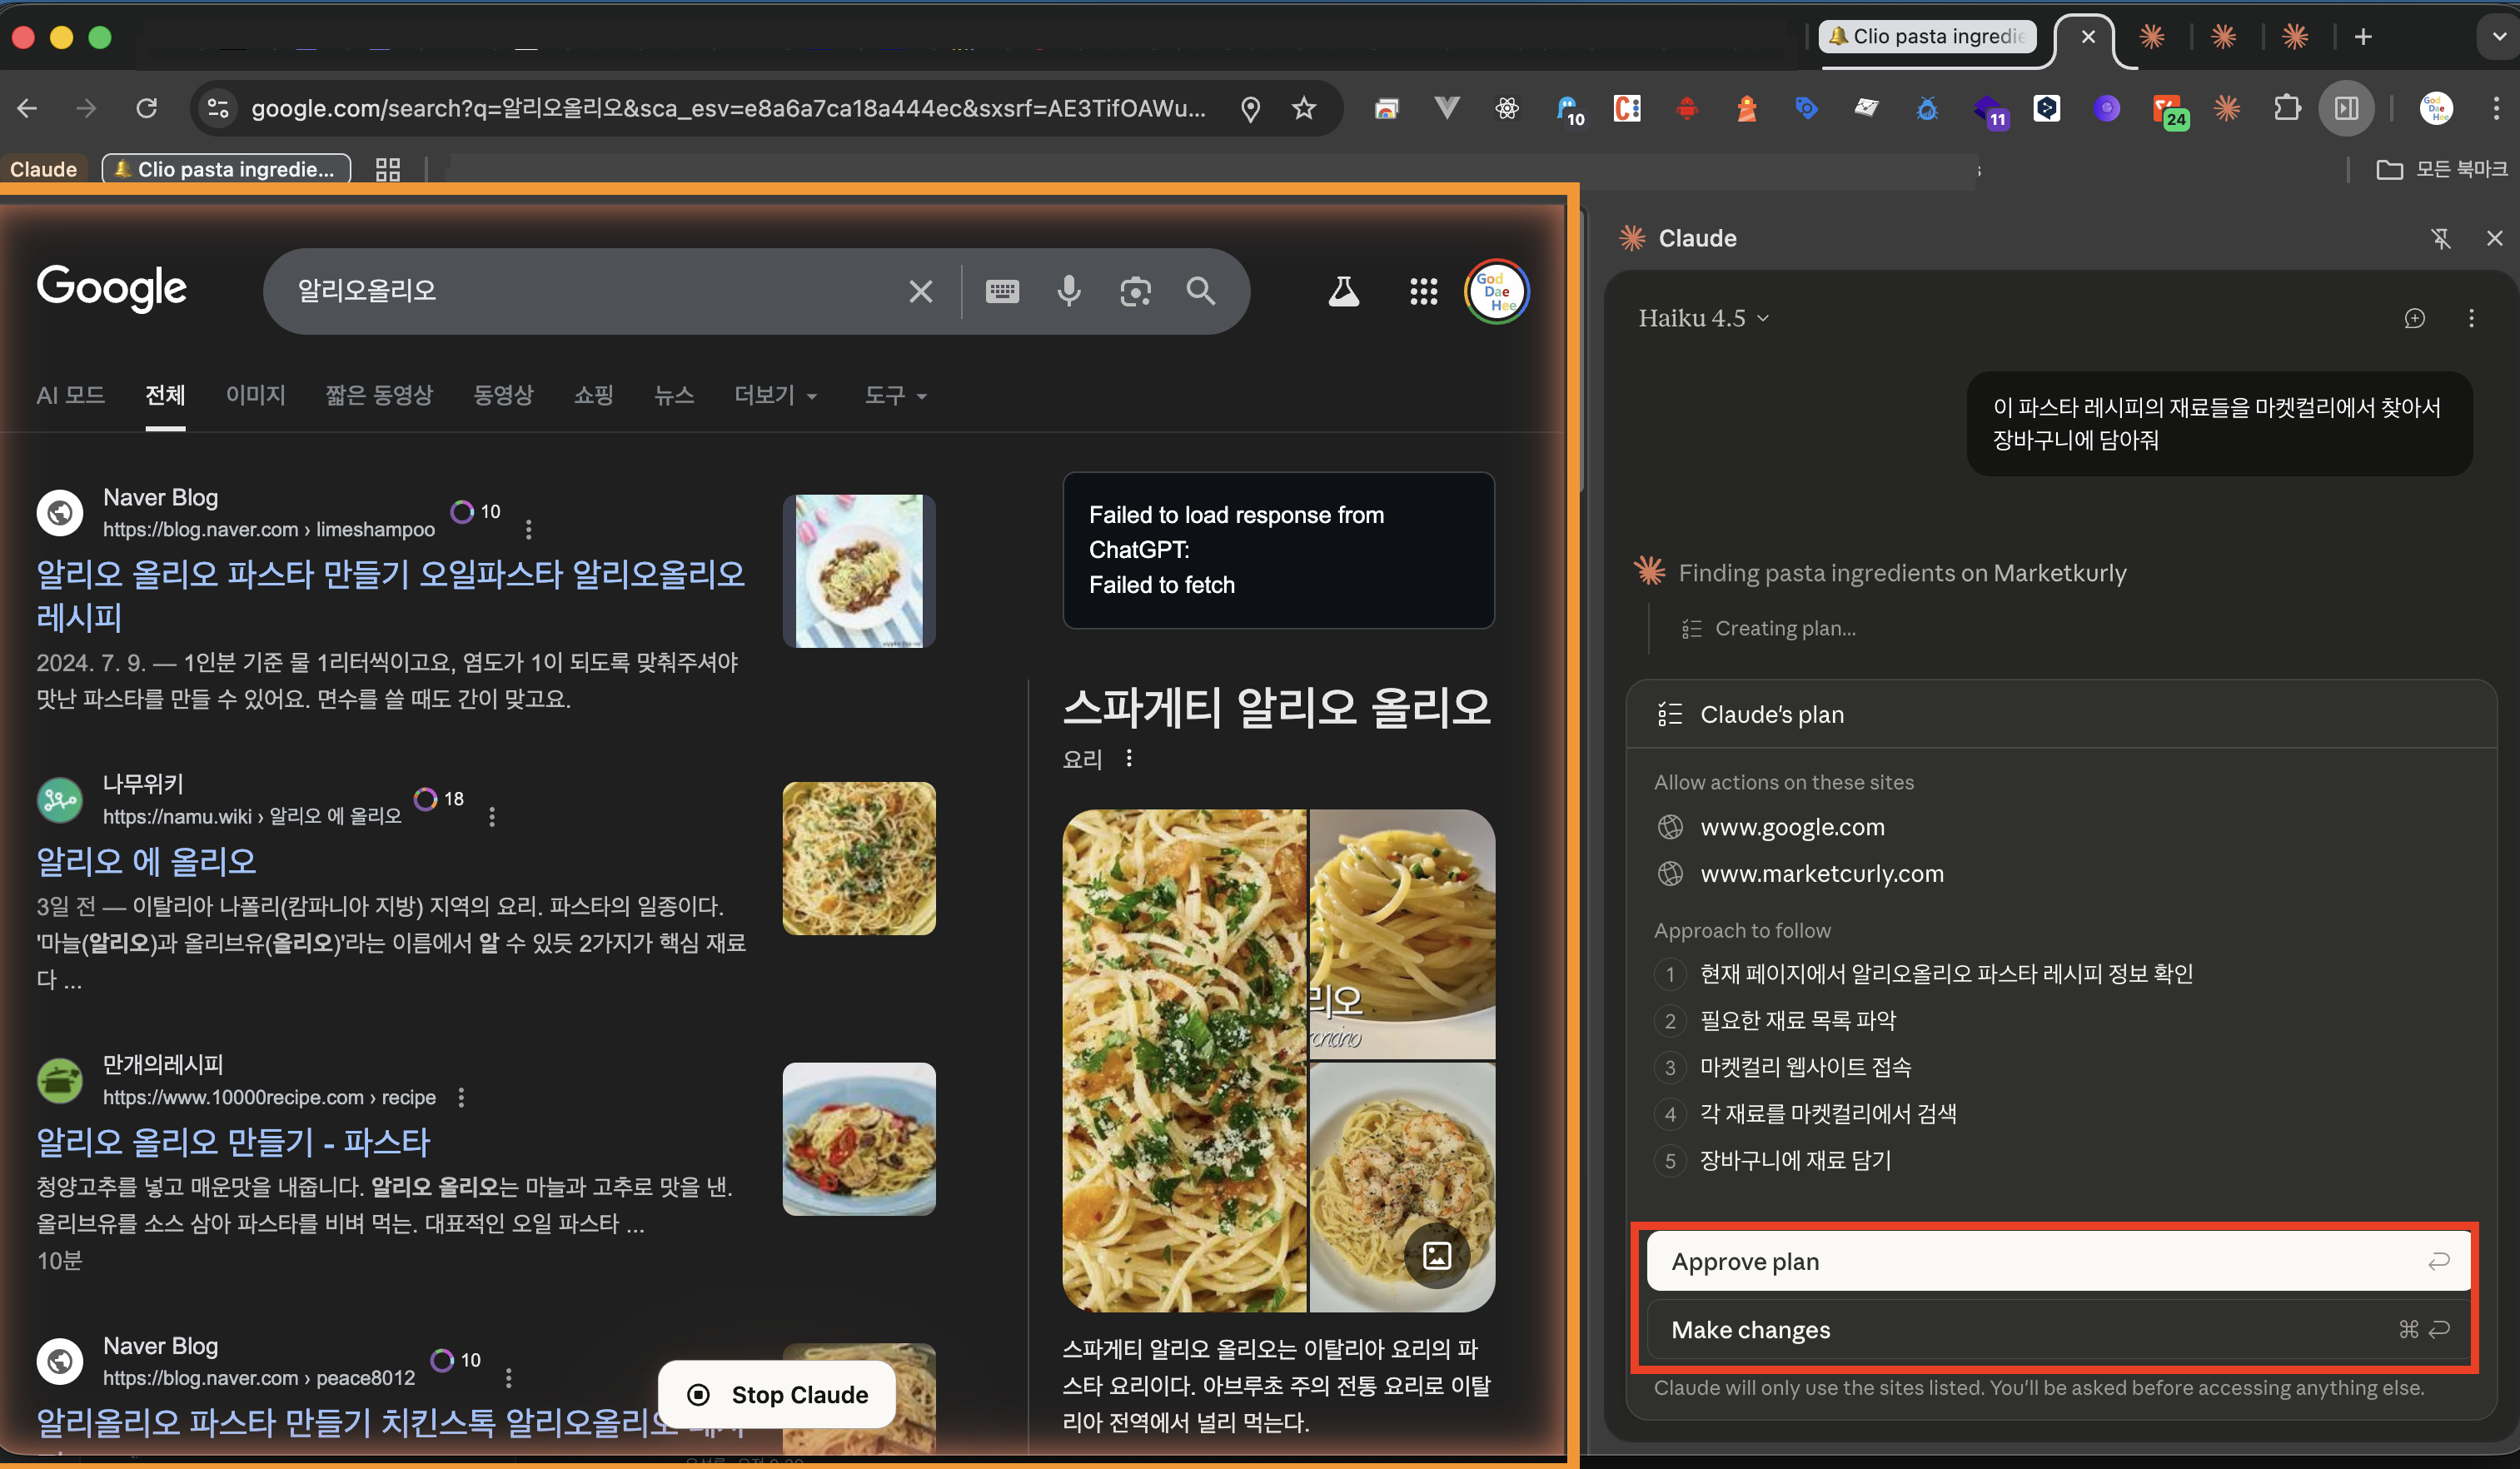The height and width of the screenshot is (1469, 2520).
Task: Open the Google apps grid
Action: tap(1423, 291)
